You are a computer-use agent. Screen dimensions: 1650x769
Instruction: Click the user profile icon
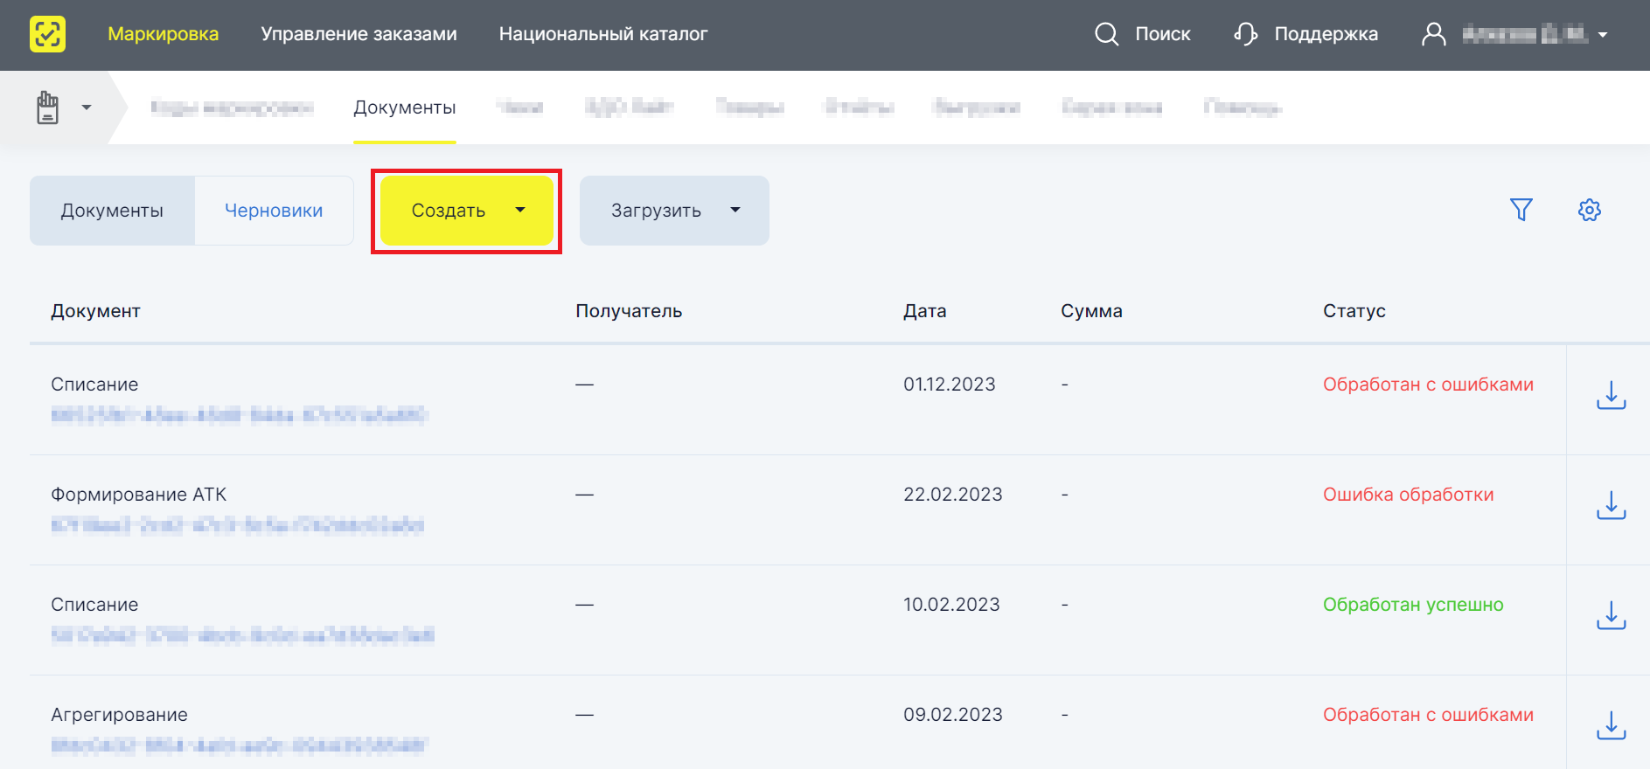click(x=1434, y=34)
